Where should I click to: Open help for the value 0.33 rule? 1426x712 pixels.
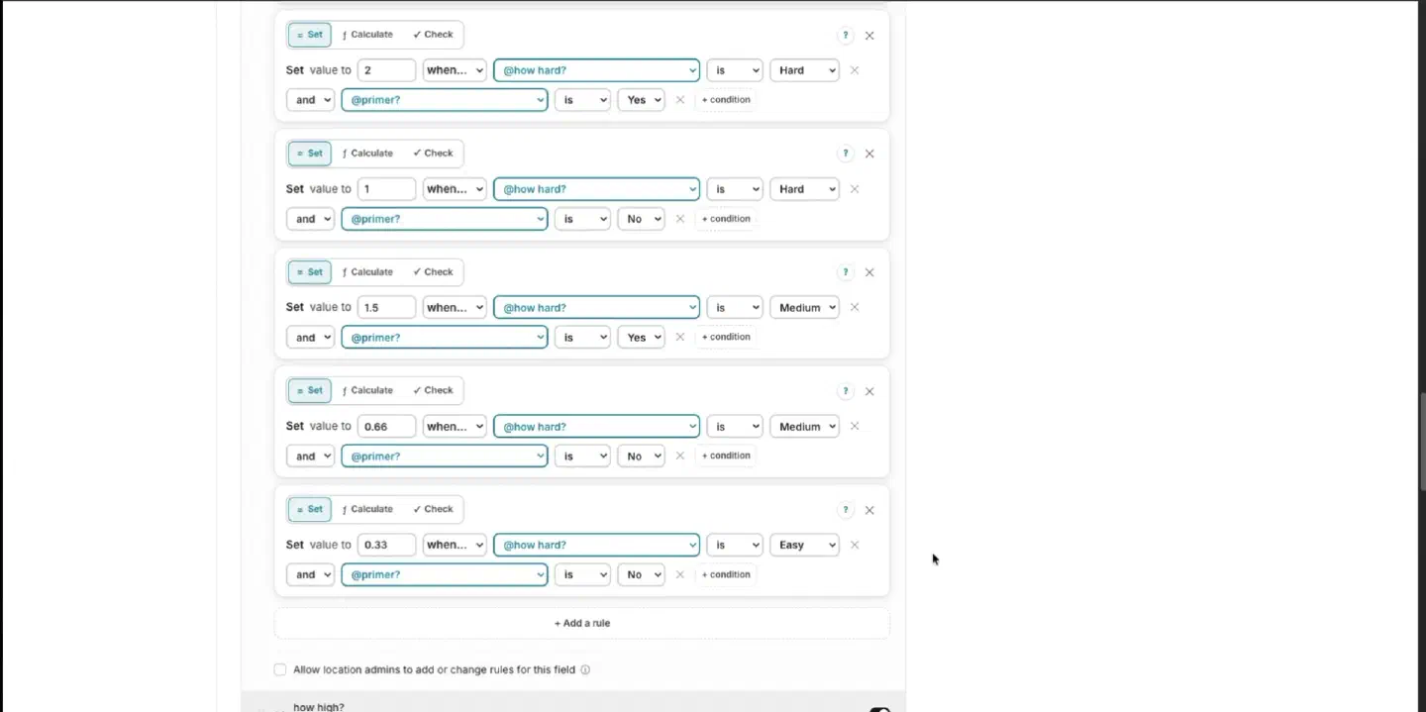click(x=845, y=510)
